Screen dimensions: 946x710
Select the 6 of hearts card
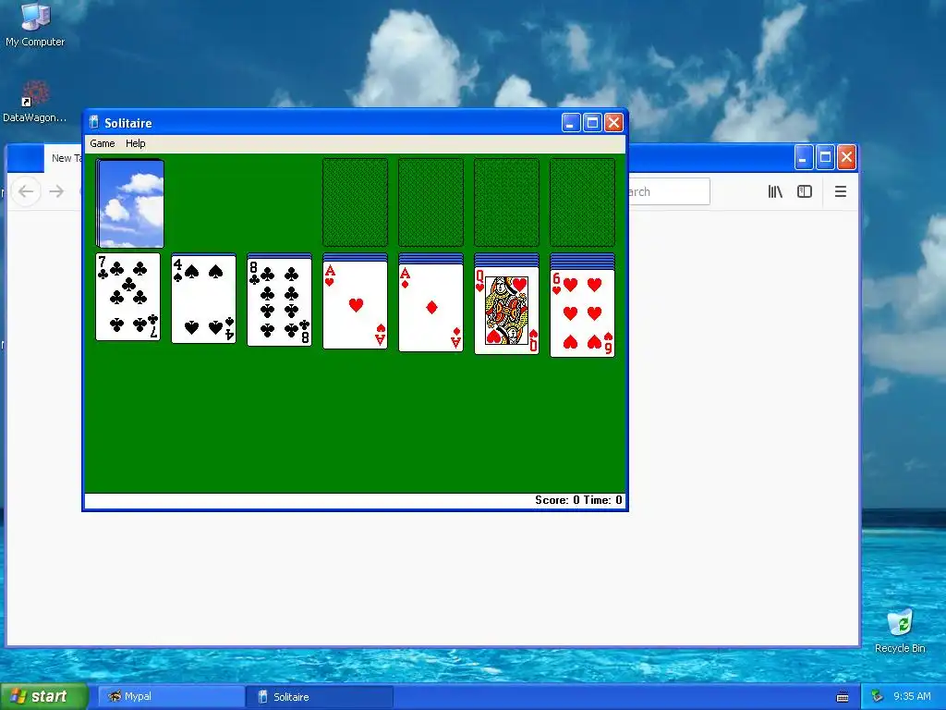(x=583, y=312)
